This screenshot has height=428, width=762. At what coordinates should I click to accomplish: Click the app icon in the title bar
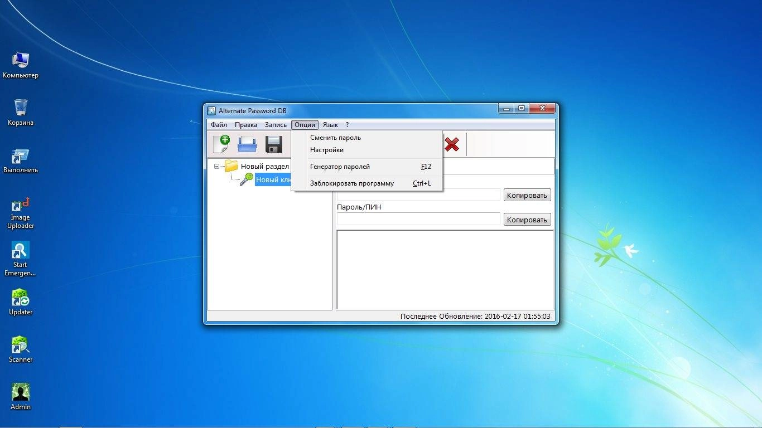(x=211, y=110)
